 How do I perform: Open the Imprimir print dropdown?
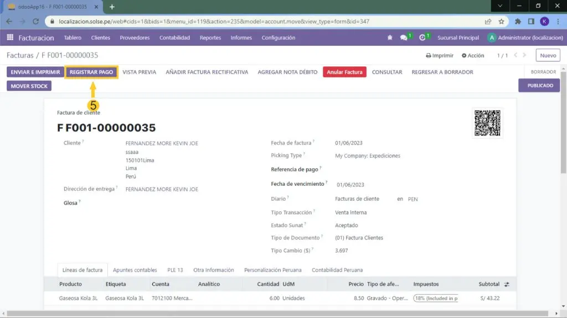440,55
